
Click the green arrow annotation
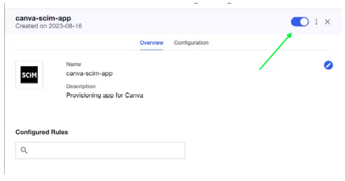(x=276, y=51)
